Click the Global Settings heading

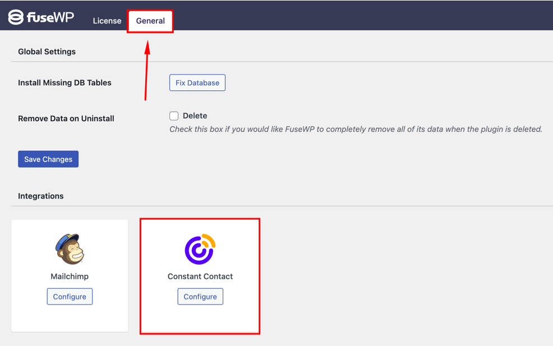[47, 52]
